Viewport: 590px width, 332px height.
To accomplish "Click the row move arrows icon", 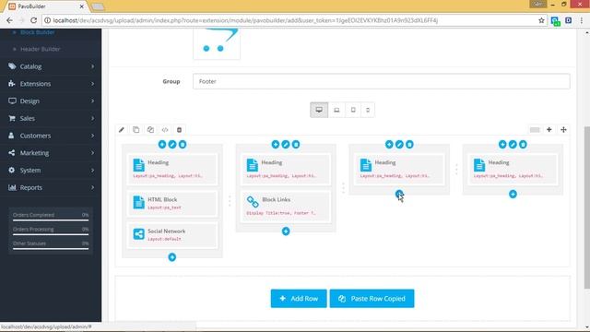I will pos(563,129).
